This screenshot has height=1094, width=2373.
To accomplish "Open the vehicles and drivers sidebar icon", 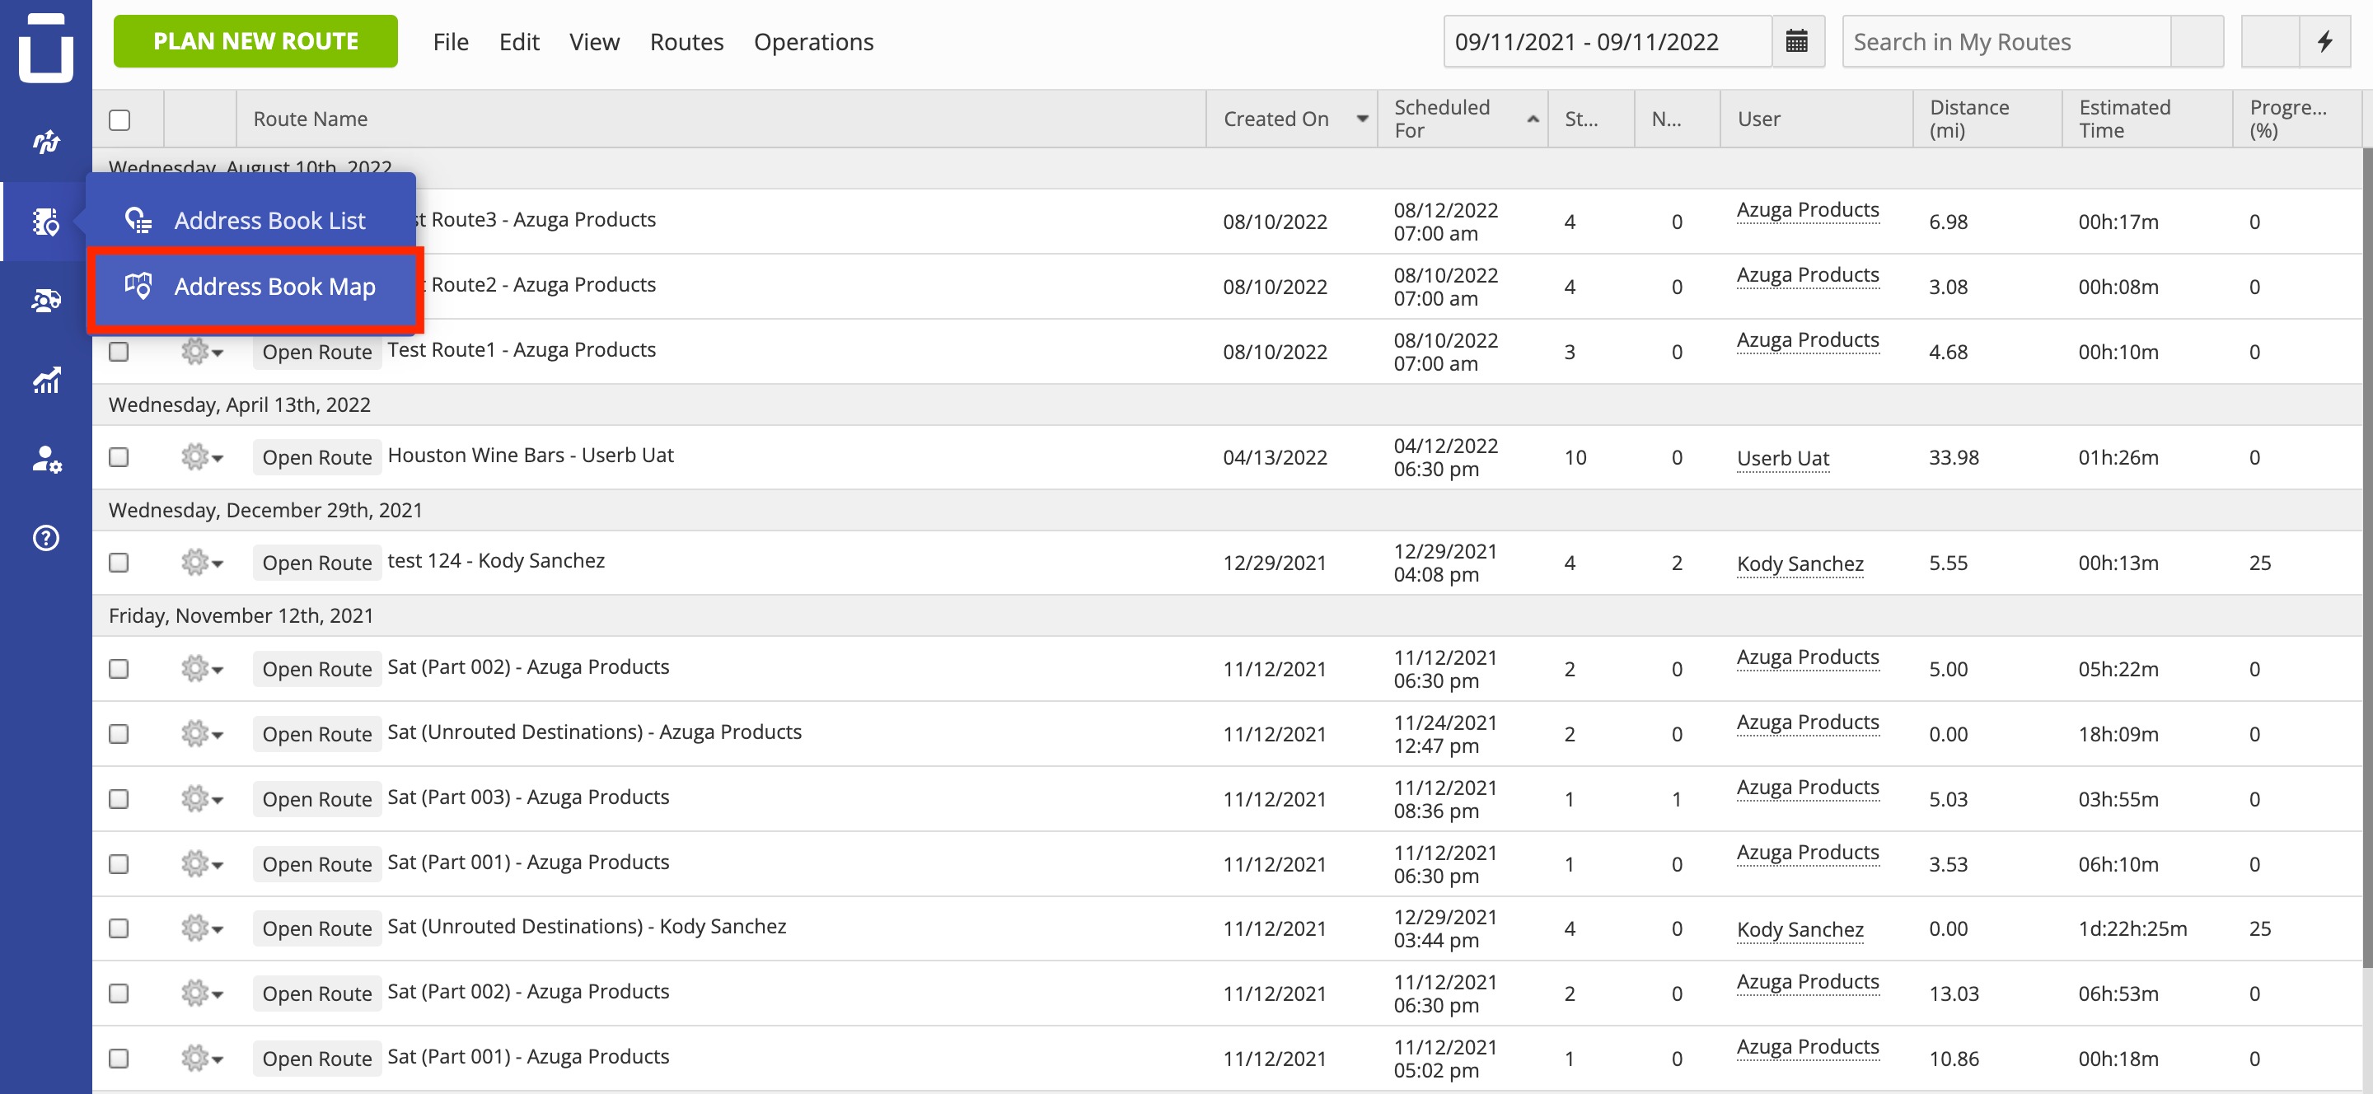I will (x=46, y=300).
